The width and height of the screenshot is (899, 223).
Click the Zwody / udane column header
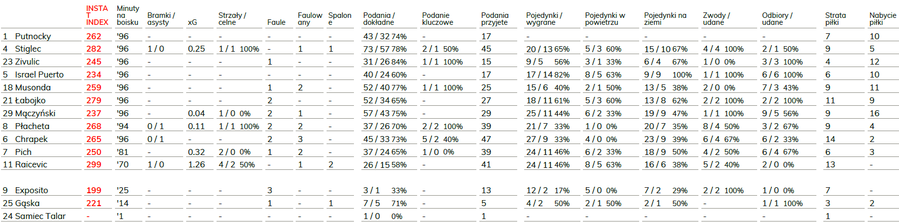[x=716, y=19]
